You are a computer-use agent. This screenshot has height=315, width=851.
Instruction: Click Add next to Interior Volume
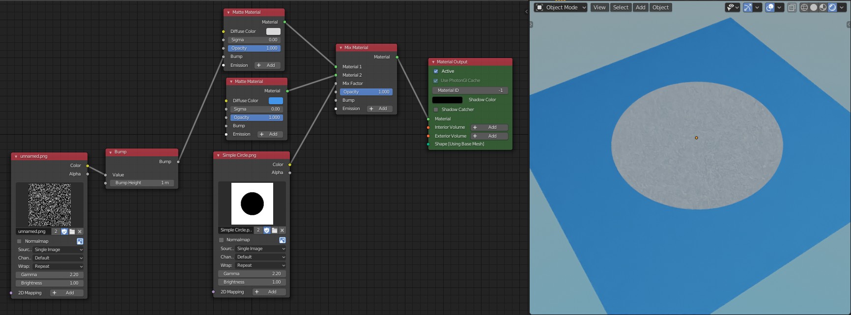click(489, 127)
